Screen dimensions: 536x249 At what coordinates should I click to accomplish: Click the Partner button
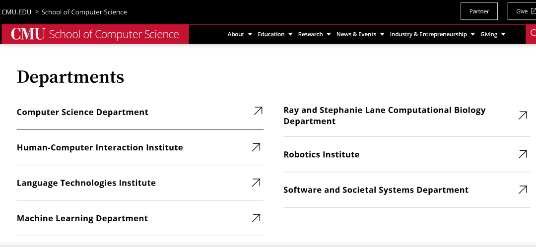coord(479,11)
